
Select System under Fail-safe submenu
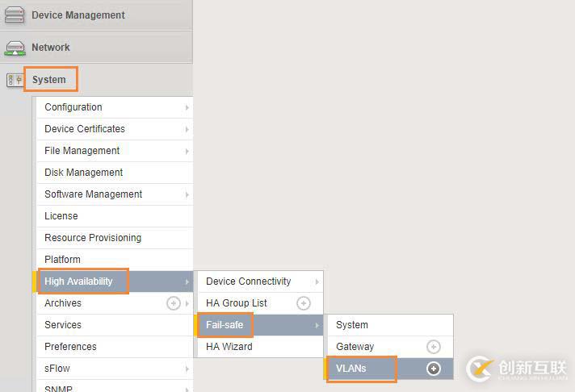[x=352, y=325]
